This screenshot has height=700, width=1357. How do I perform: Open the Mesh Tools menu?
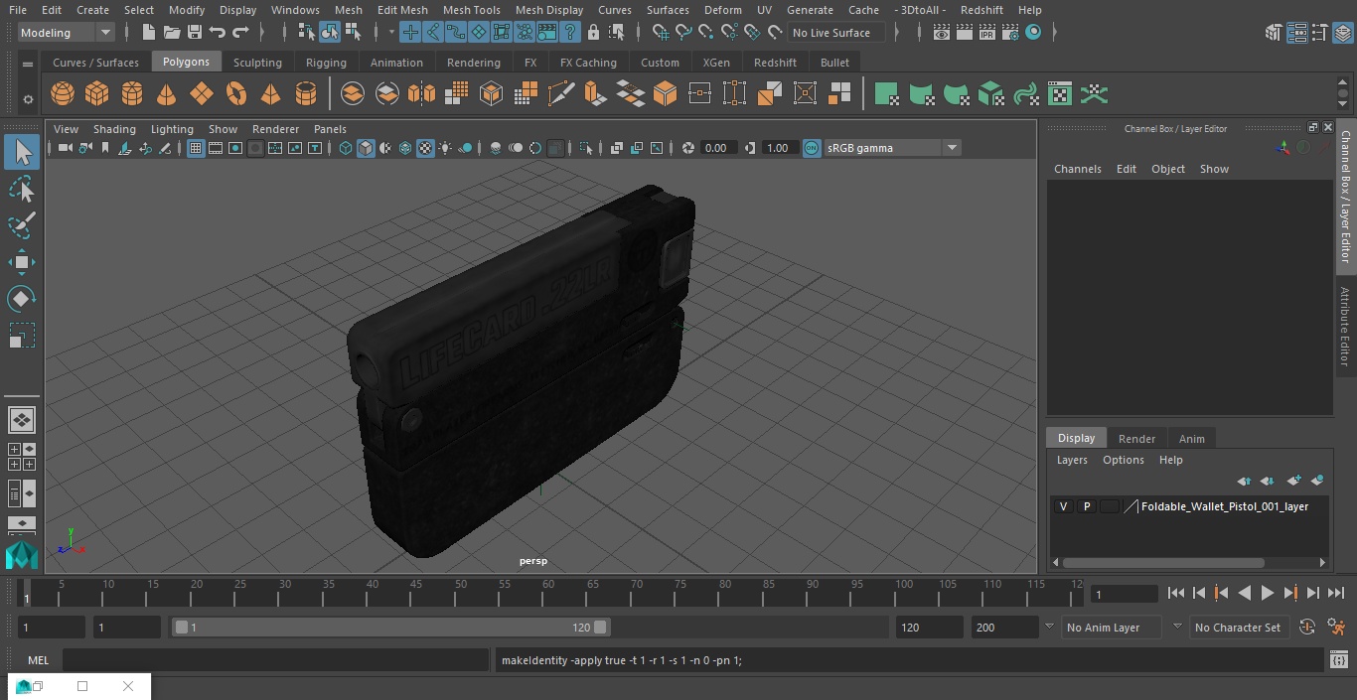point(471,10)
